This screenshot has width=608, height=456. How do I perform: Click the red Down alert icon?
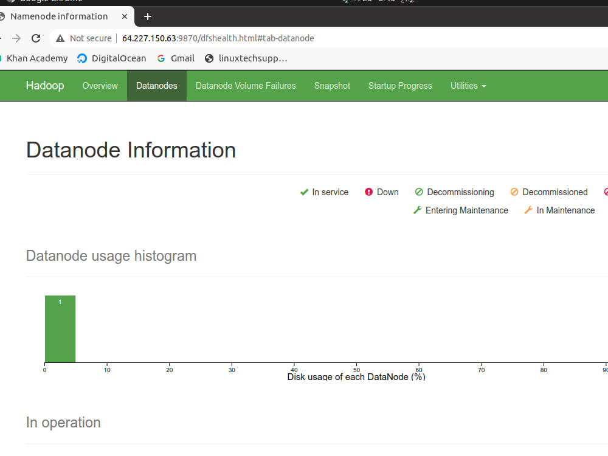pyautogui.click(x=369, y=192)
